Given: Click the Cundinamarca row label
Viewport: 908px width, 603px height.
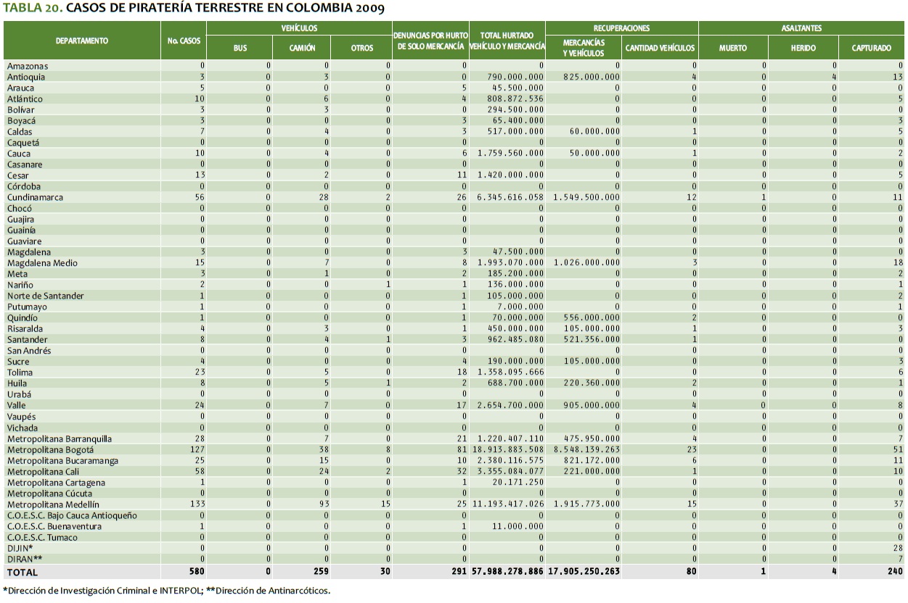Looking at the screenshot, I should 35,198.
